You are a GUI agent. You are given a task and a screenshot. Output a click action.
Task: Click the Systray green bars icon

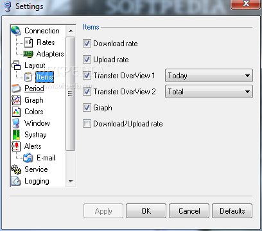coord(16,135)
